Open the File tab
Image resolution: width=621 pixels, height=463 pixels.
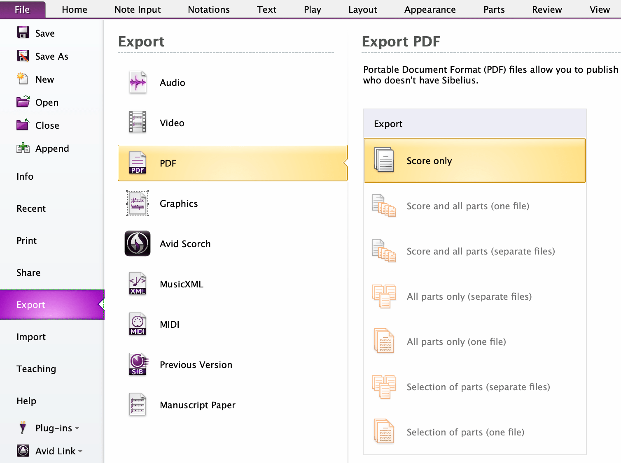(x=23, y=9)
